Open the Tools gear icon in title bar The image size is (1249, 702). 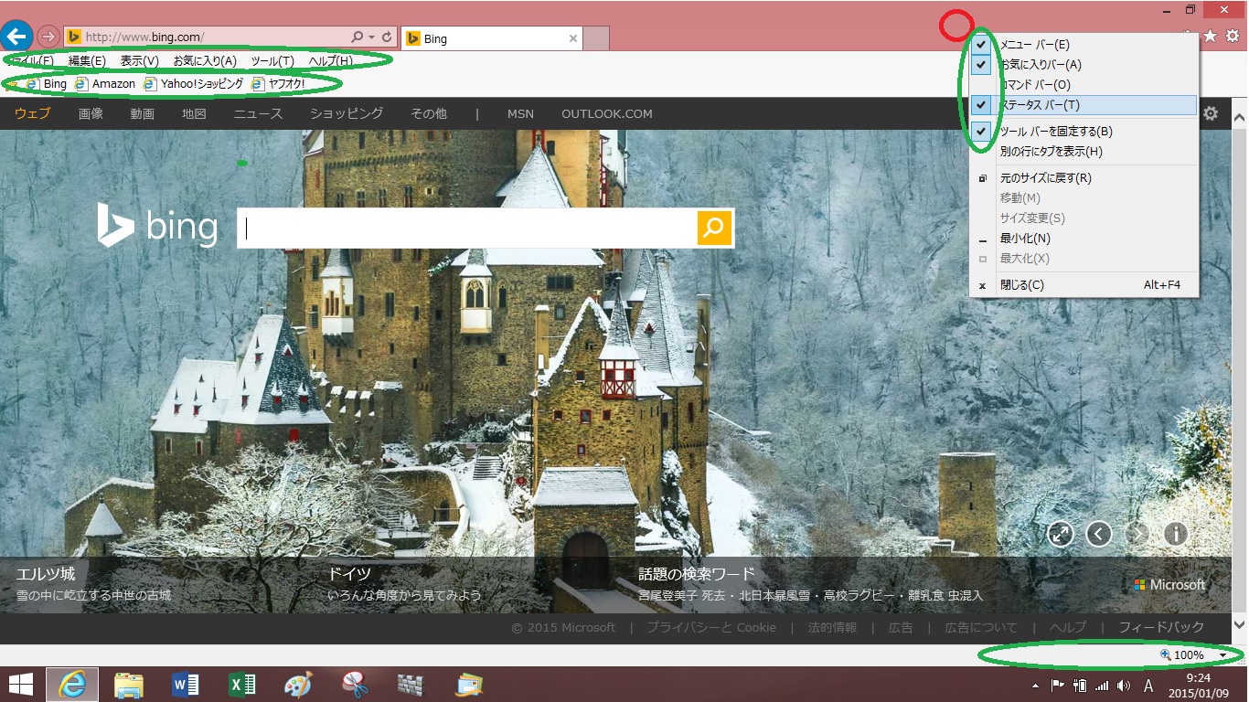(1233, 36)
